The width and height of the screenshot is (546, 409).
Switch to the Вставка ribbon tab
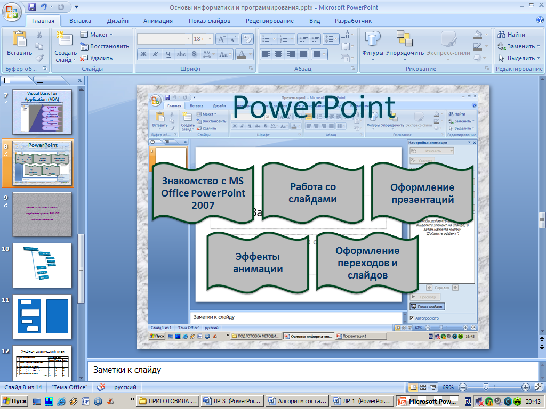click(80, 21)
